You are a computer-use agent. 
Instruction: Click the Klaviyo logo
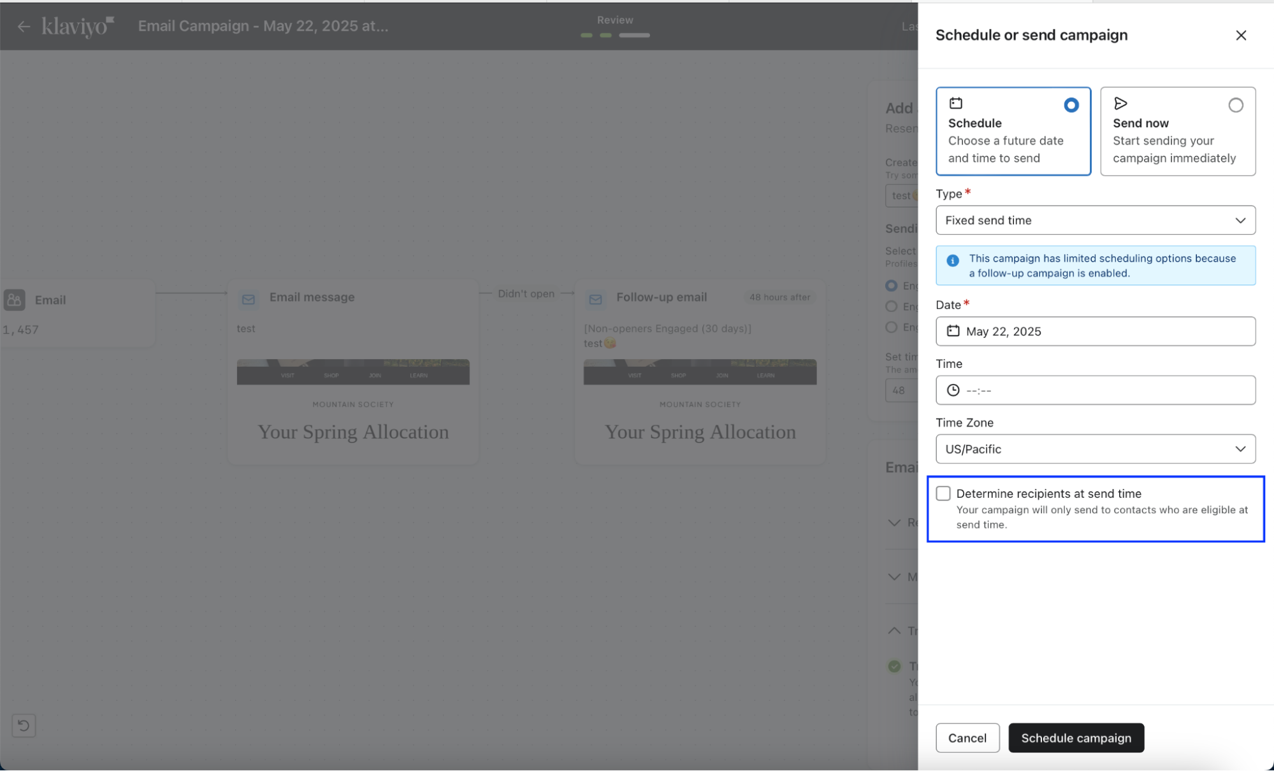(x=78, y=26)
